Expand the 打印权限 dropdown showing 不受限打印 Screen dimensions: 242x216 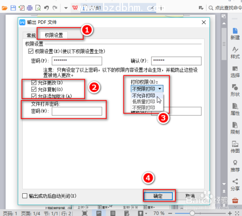coord(147,89)
